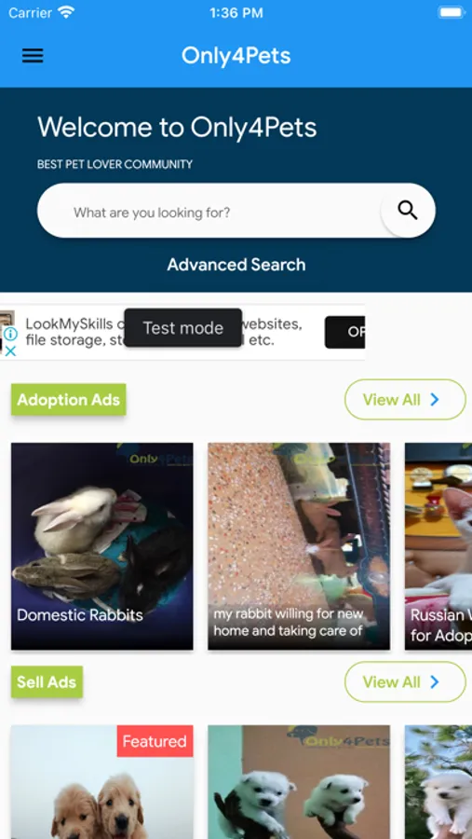Open the Russian cat for adoption listing
472x839 pixels.
pos(438,546)
